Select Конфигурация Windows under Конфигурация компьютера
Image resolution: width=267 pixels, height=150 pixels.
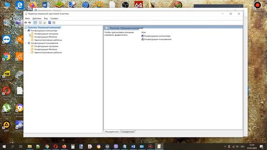pyautogui.click(x=46, y=37)
